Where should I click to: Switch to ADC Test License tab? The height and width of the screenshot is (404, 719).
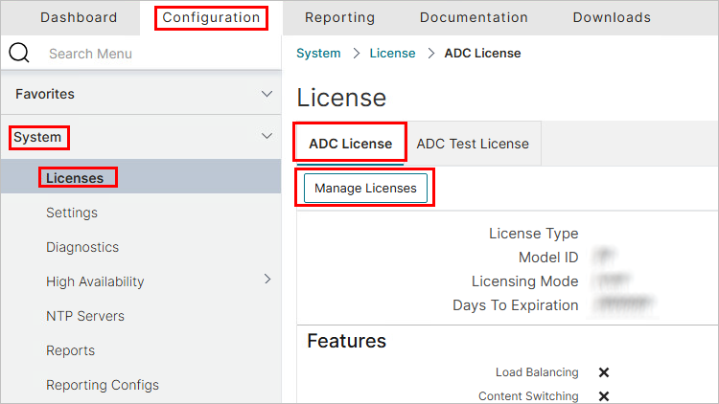[x=472, y=144]
